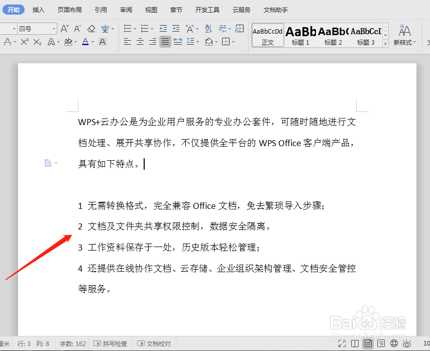Viewport: 430px width, 351px height.
Task: Apply the 正文 style
Action: click(268, 35)
